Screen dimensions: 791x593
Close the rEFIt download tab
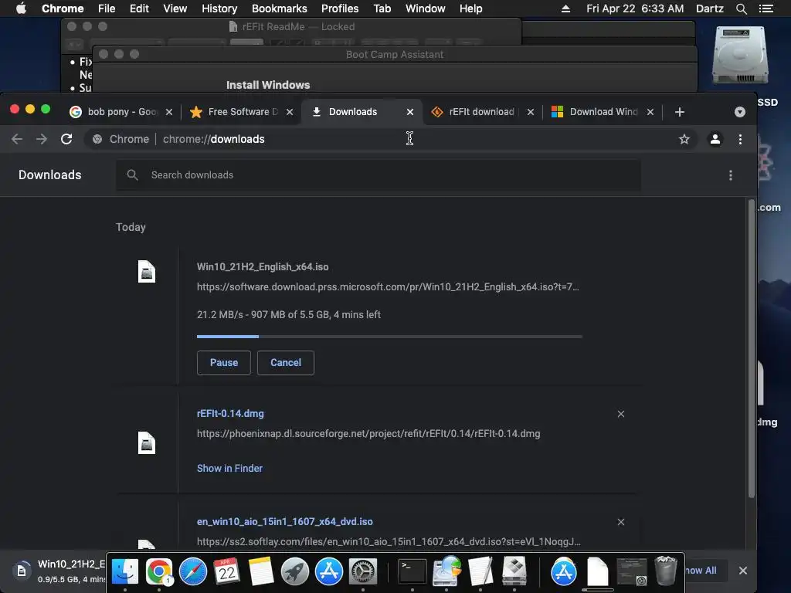[x=530, y=112]
